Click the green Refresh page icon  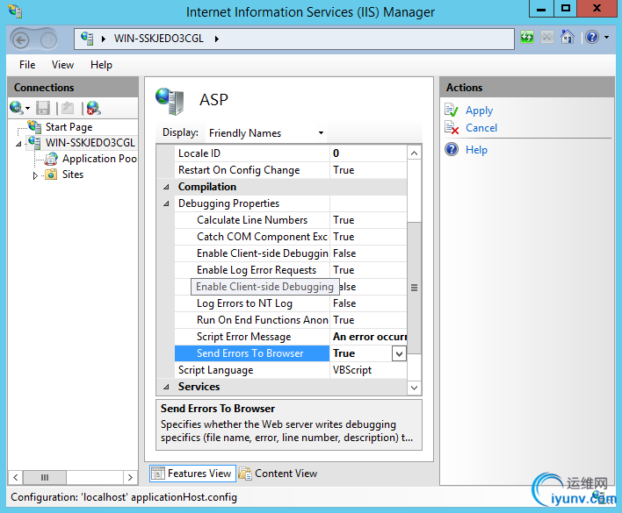click(527, 38)
